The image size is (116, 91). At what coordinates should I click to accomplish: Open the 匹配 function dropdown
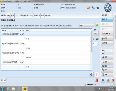(86, 25)
